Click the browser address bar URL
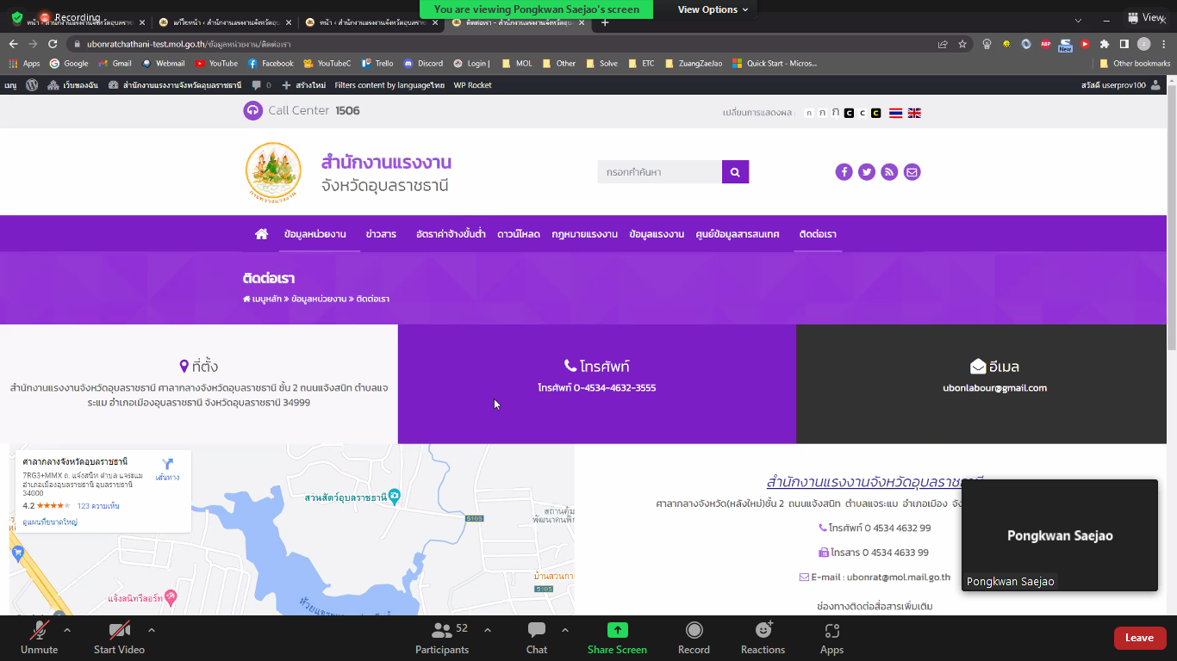 (189, 44)
